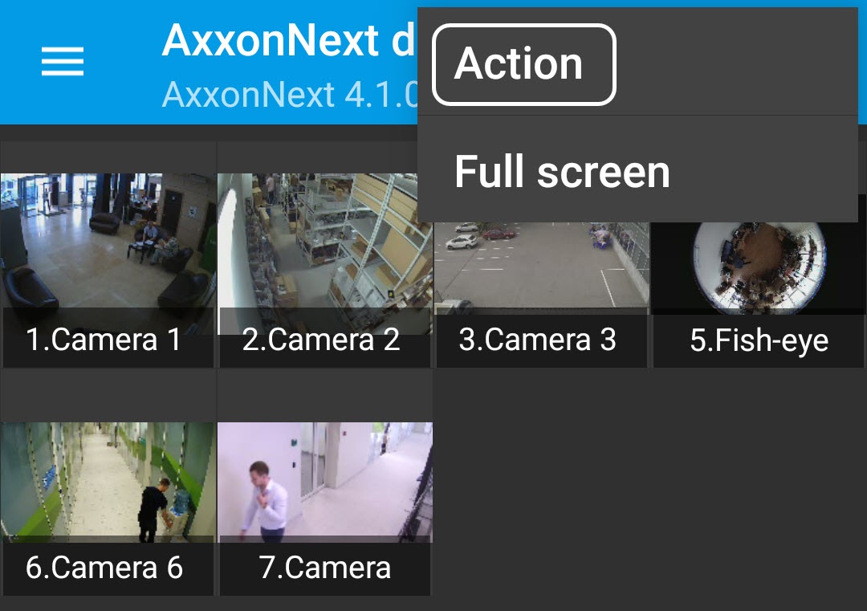
Task: Tap the "1.Camera 1" label
Action: click(x=104, y=340)
